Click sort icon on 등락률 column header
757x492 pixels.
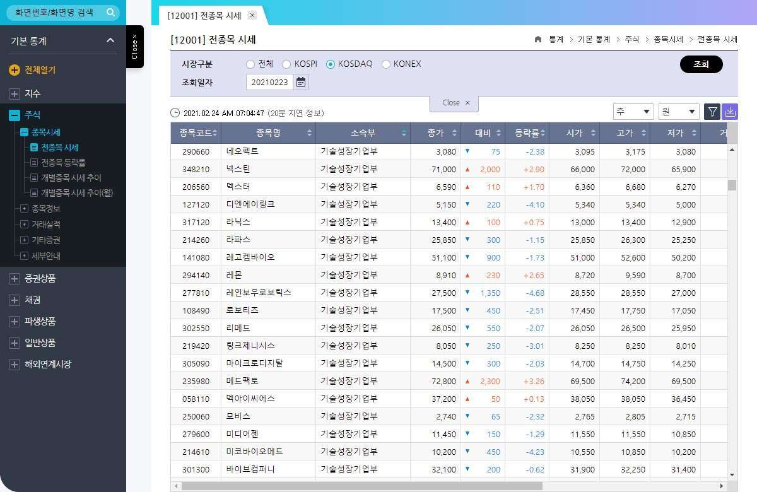tap(543, 133)
